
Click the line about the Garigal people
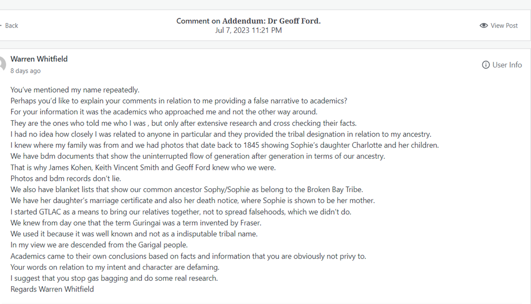click(100, 245)
